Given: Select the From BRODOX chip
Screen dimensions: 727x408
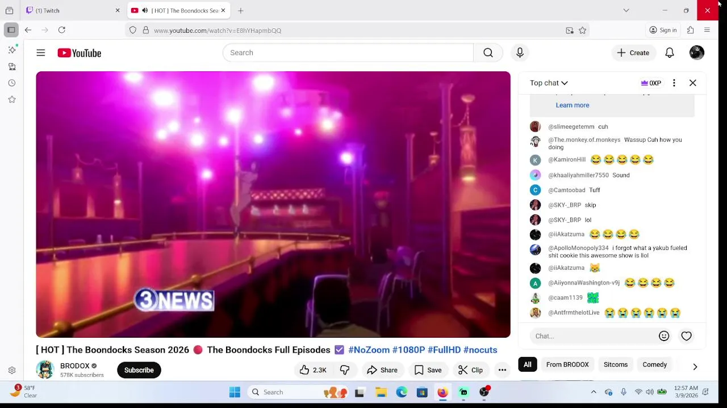Looking at the screenshot, I should click(567, 364).
